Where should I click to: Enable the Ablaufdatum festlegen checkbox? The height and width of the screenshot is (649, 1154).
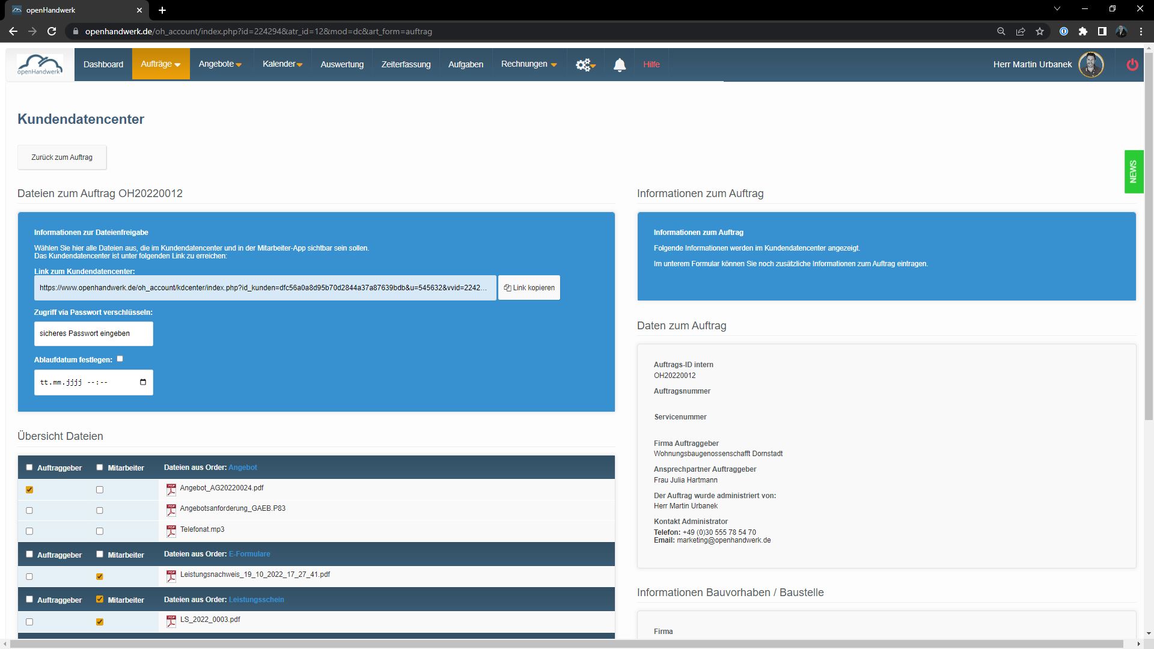pyautogui.click(x=120, y=359)
